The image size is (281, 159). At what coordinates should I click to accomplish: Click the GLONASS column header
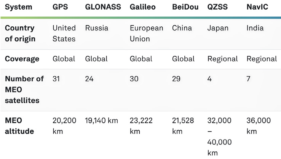103,7
